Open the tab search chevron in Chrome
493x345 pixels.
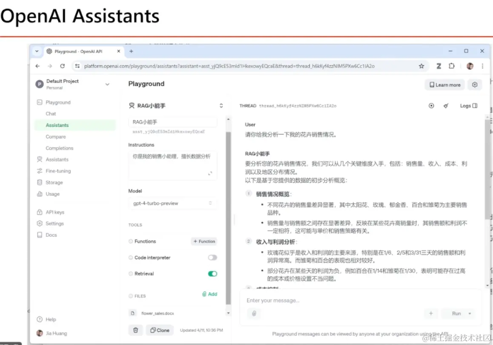(37, 51)
